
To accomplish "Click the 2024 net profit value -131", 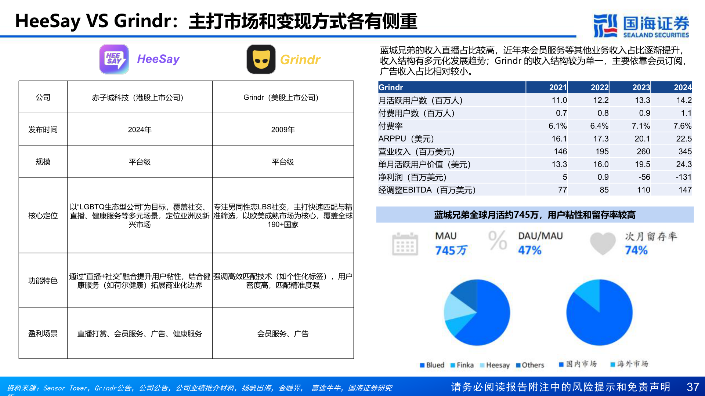I will [684, 177].
